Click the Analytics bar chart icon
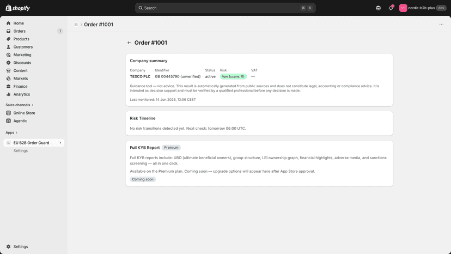Screen dimensions: 451x254 pyautogui.click(x=8, y=94)
